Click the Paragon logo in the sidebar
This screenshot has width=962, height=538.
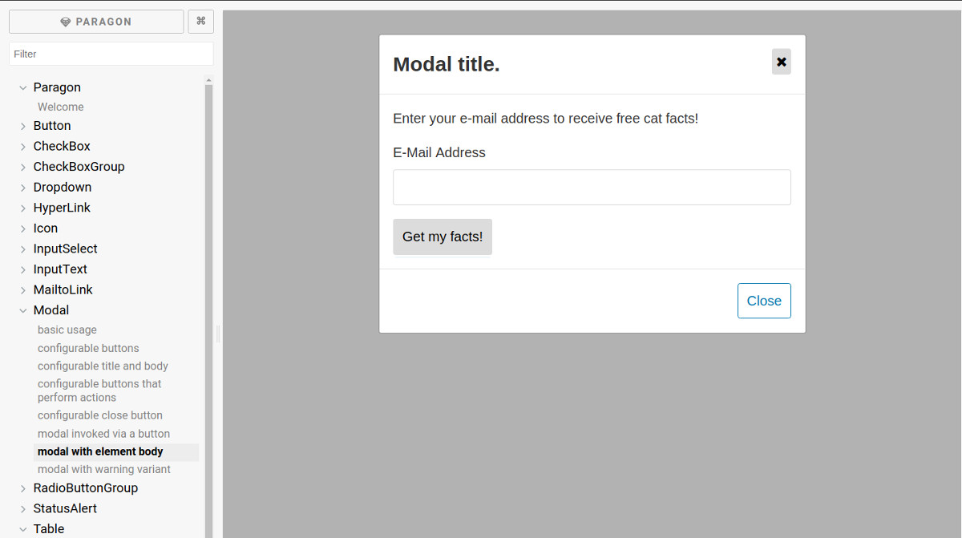pyautogui.click(x=95, y=22)
